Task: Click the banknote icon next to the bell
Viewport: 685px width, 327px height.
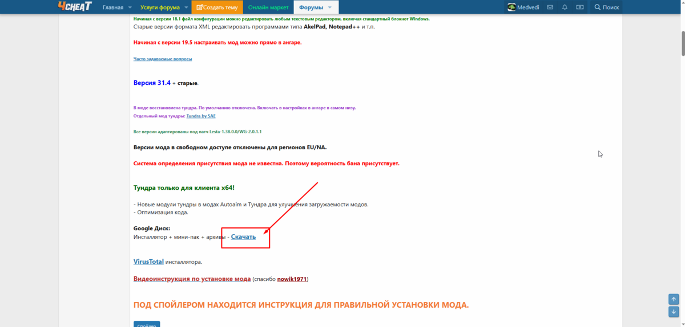Action: 580,7
